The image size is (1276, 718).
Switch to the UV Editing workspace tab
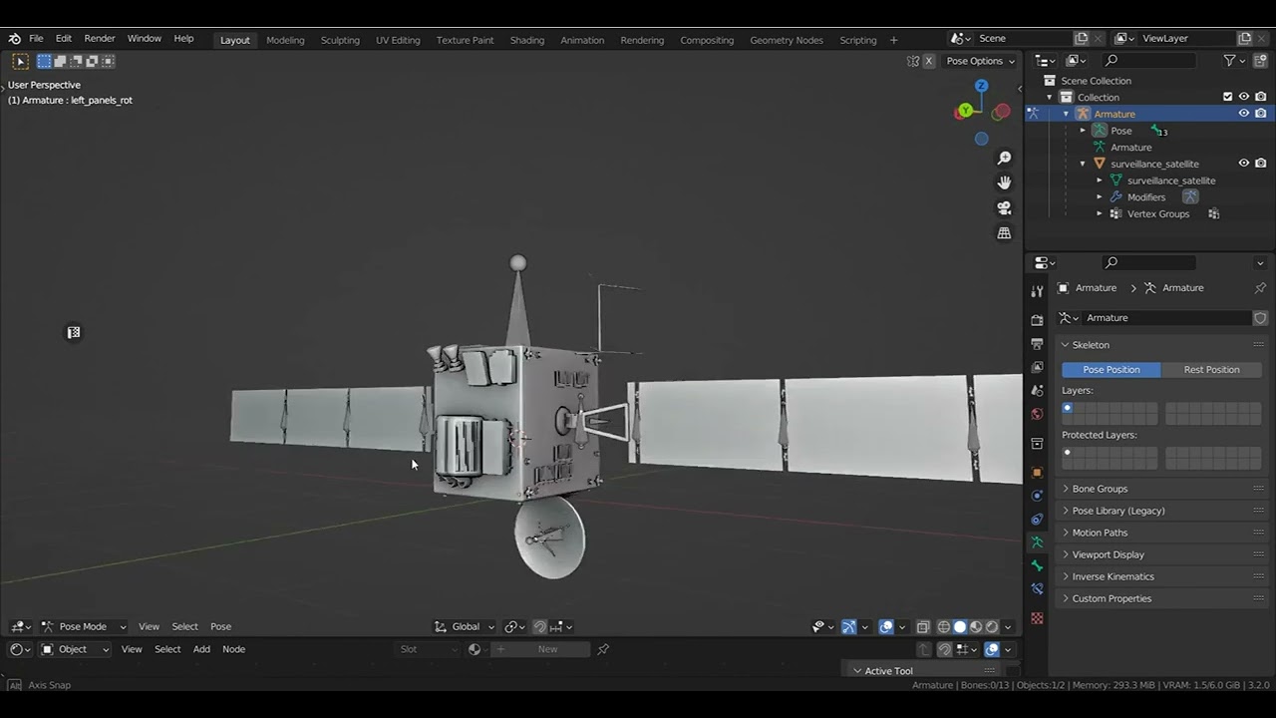(398, 40)
